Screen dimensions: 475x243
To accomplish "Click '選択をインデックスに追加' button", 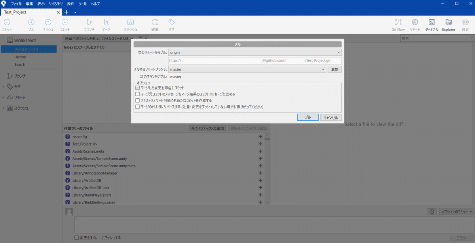I will 248,129.
